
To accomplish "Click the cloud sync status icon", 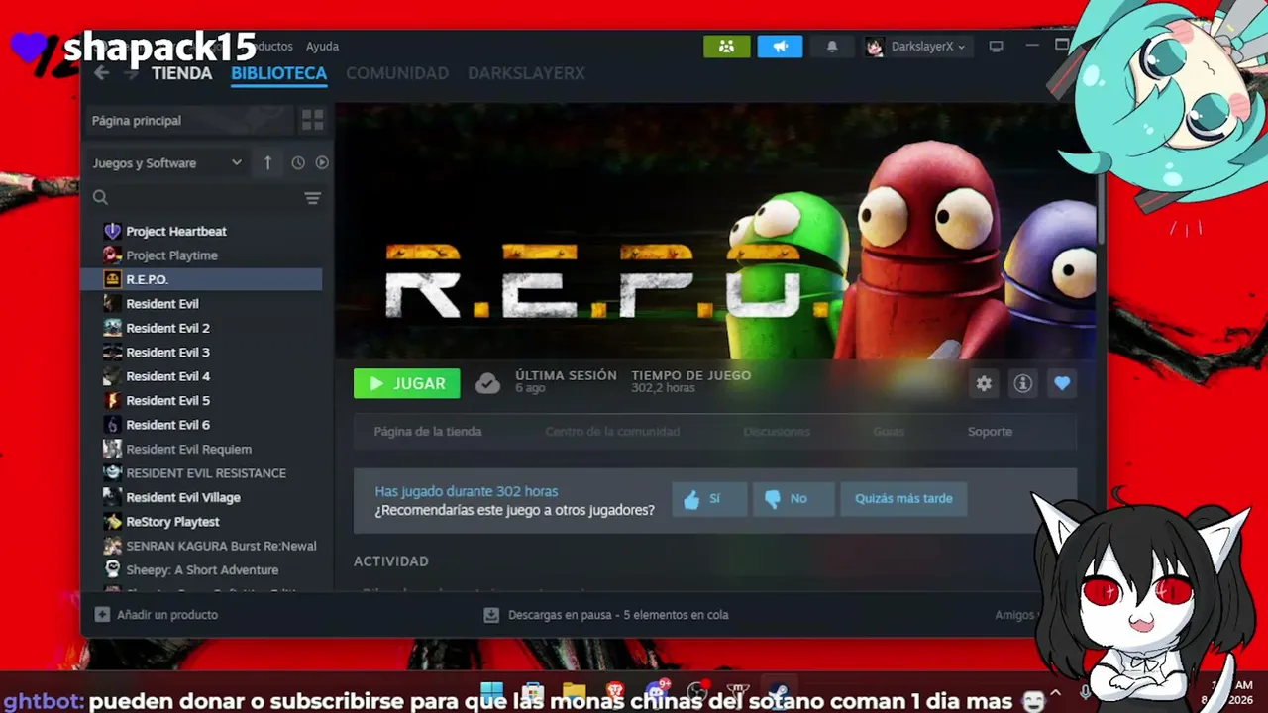I will (x=487, y=383).
